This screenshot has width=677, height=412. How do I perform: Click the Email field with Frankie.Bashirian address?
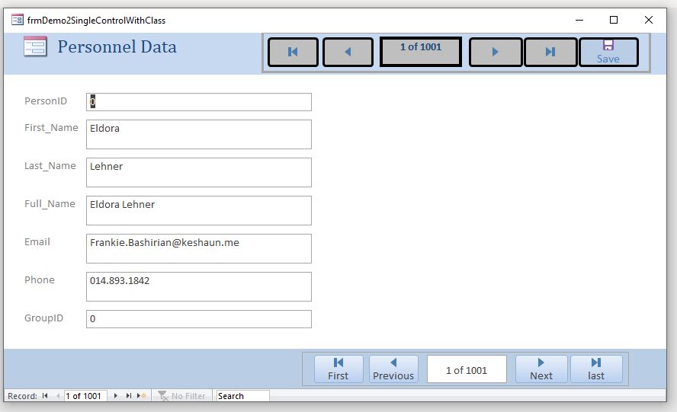[x=199, y=248]
